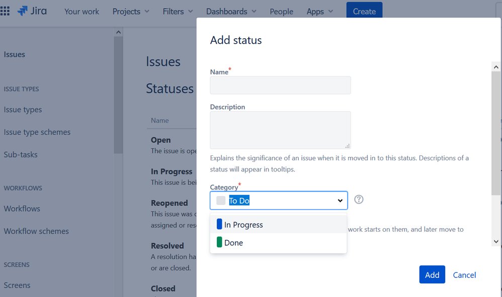The width and height of the screenshot is (502, 297).
Task: Click the Issues sidebar heading
Action: click(15, 54)
